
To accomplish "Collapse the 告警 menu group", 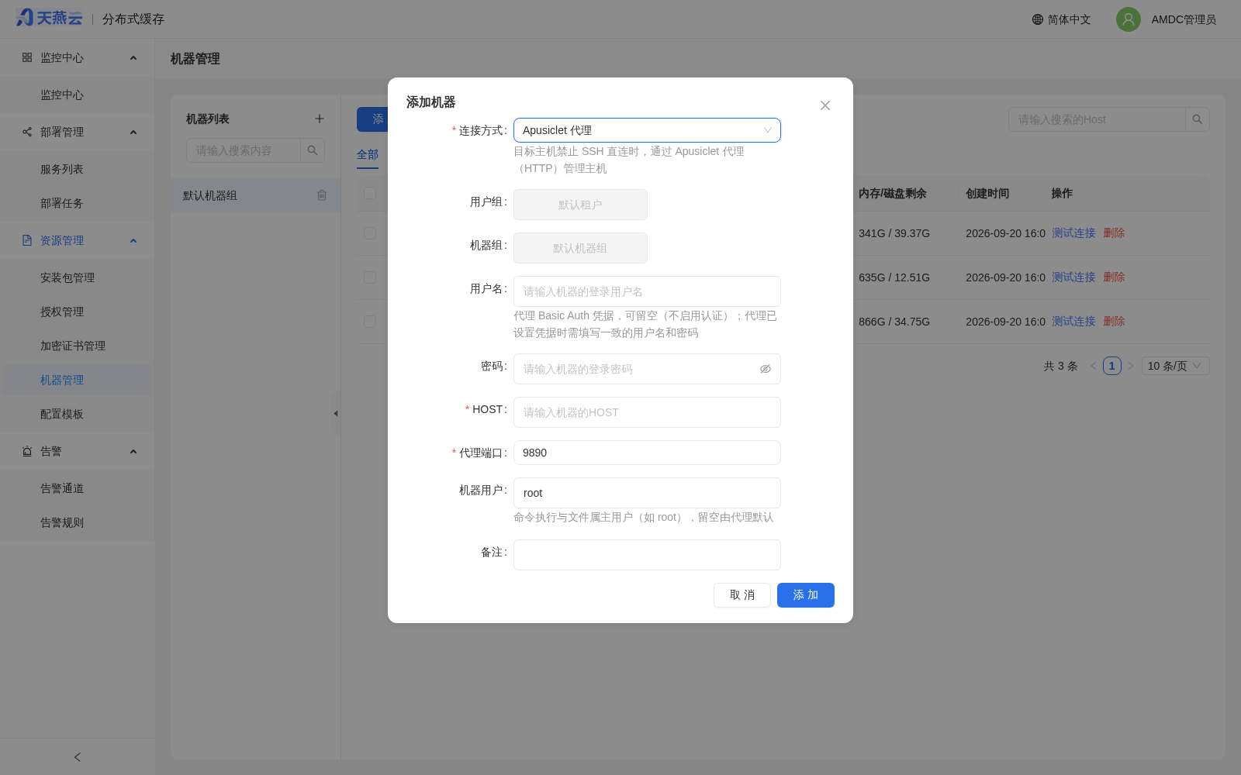I will [x=133, y=452].
